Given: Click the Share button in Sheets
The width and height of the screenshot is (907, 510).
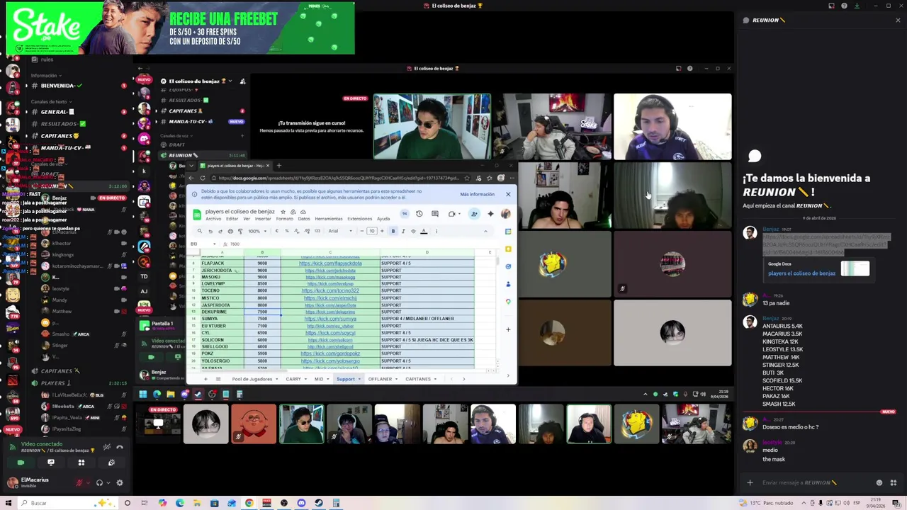Looking at the screenshot, I should (x=474, y=214).
